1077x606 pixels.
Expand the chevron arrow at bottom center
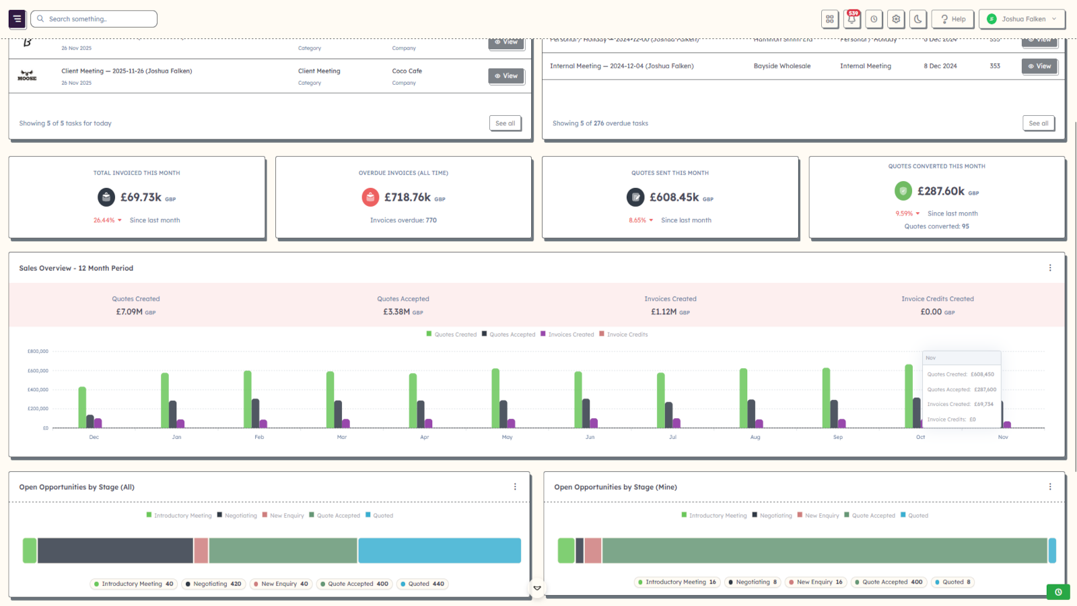click(x=538, y=588)
